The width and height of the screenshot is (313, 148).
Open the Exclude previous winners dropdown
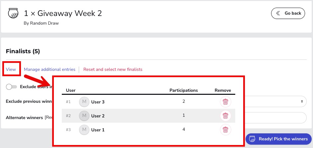click(x=275, y=101)
